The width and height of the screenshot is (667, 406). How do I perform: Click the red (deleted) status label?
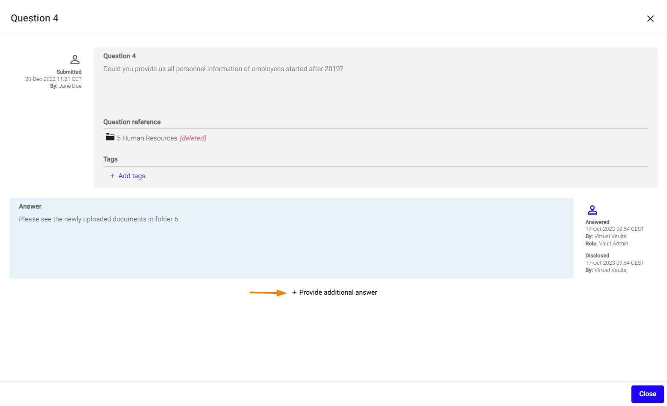tap(193, 138)
